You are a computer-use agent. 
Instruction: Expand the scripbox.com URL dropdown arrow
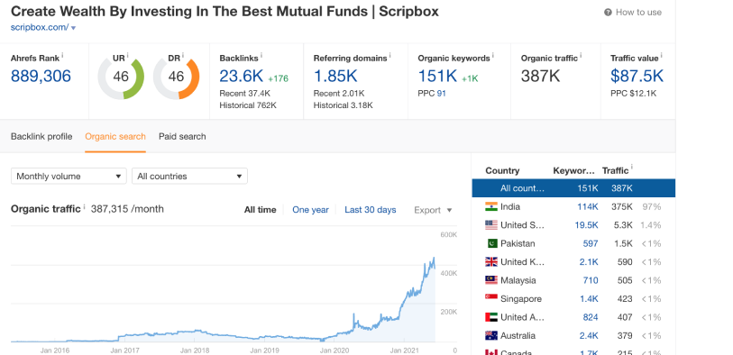[x=73, y=28]
